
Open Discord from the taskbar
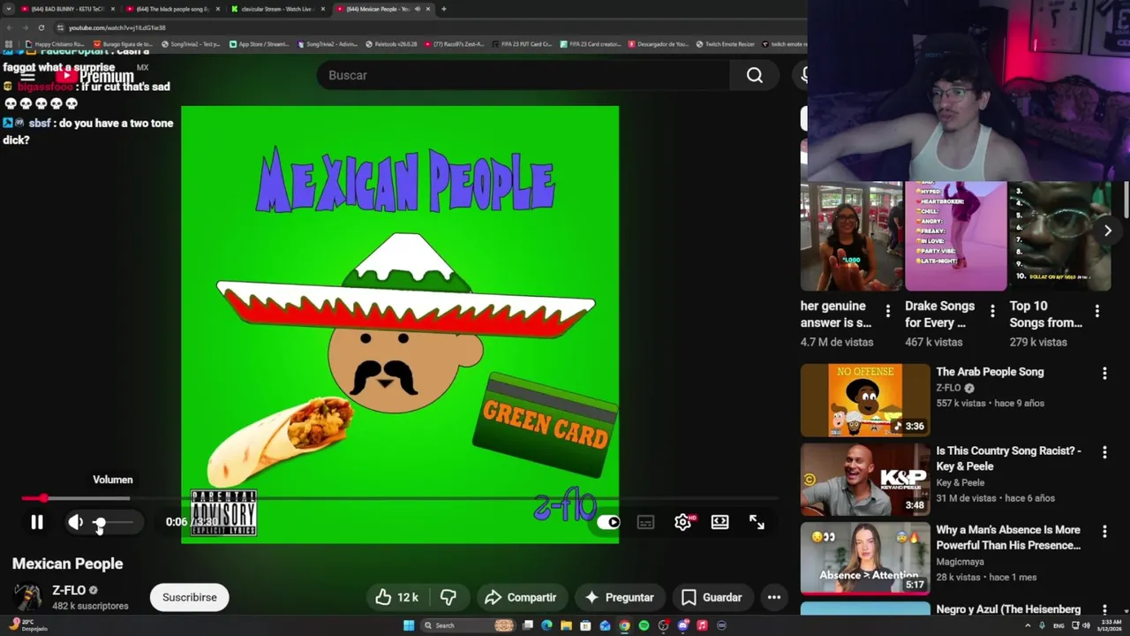pos(682,625)
